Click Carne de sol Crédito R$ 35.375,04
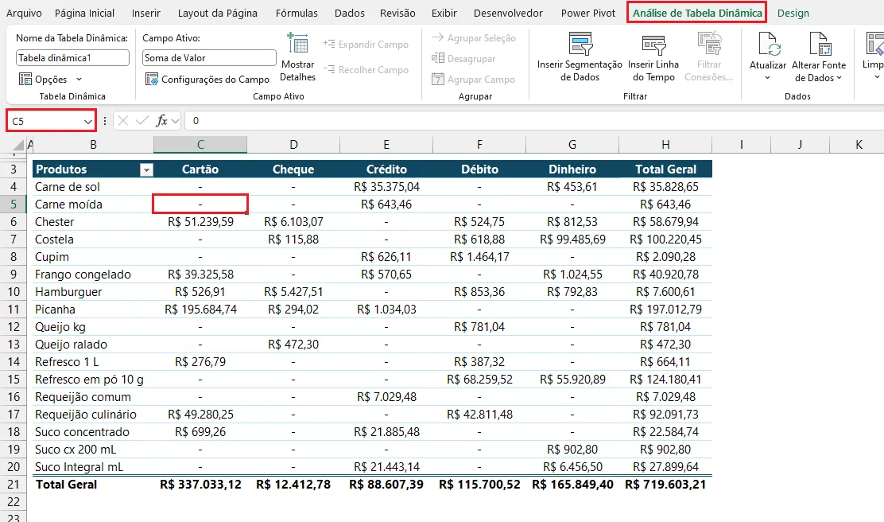 point(386,187)
